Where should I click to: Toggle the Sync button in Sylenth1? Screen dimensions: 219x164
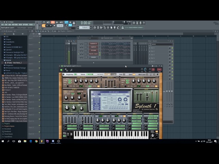(x=134, y=74)
